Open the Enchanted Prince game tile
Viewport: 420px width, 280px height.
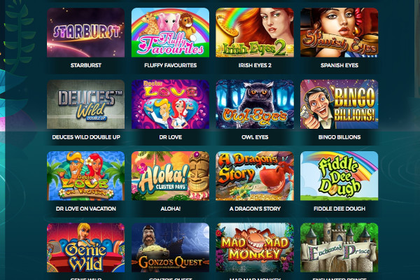[x=339, y=248]
